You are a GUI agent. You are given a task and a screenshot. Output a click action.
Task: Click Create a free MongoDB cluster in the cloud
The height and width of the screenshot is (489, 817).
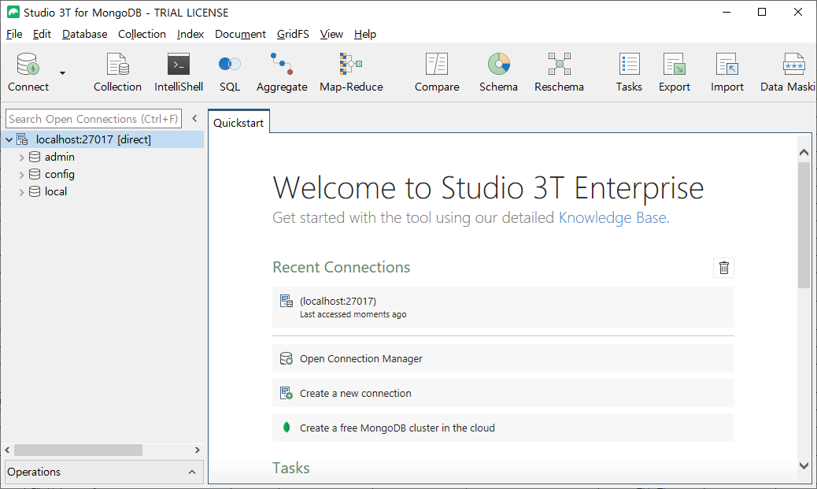[503, 428]
